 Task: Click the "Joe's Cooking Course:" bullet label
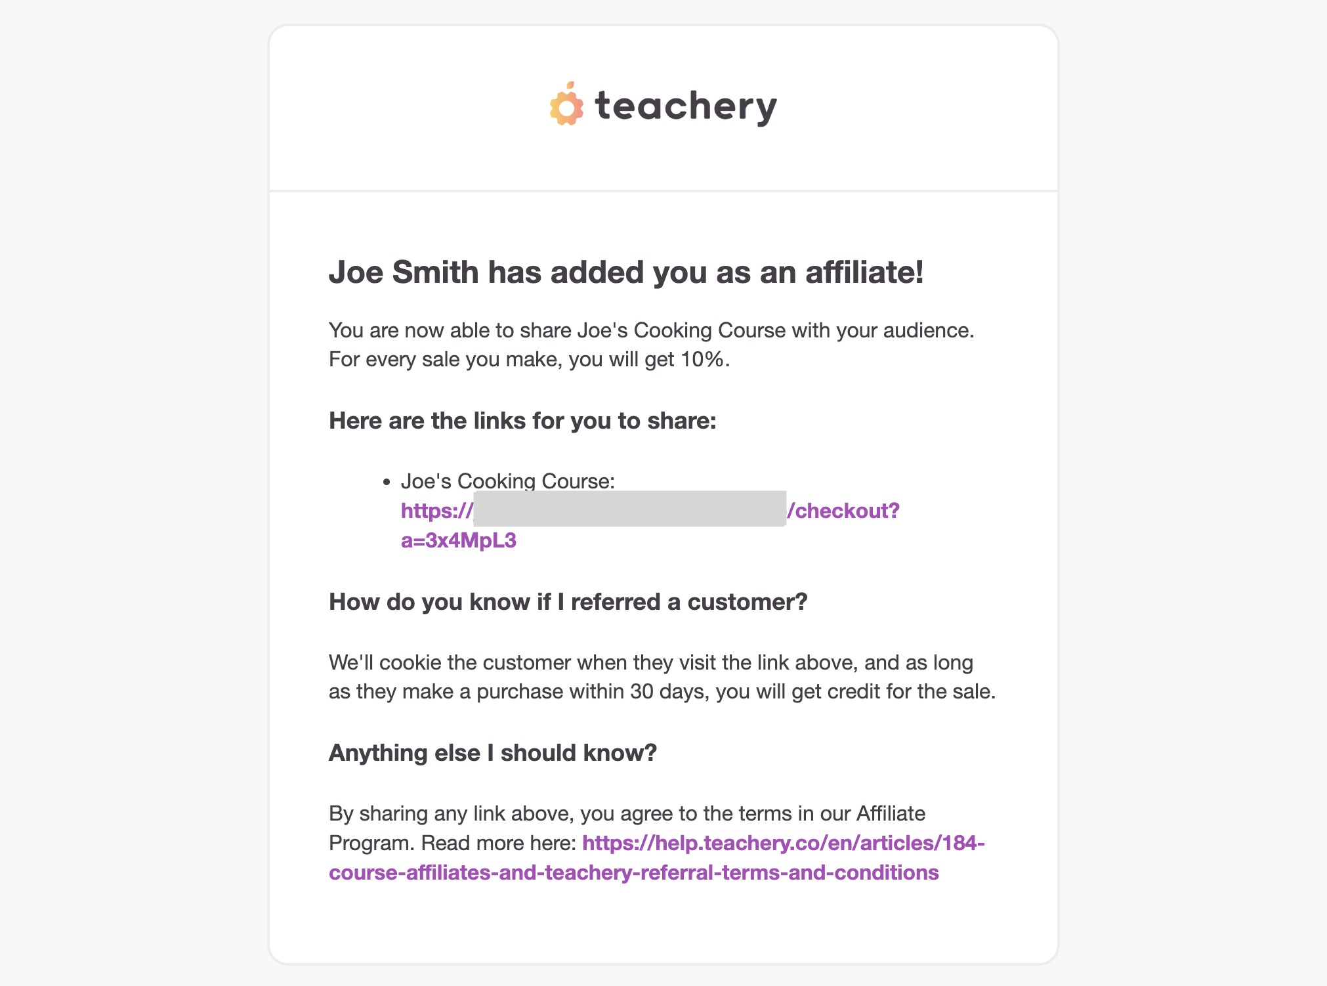[508, 481]
